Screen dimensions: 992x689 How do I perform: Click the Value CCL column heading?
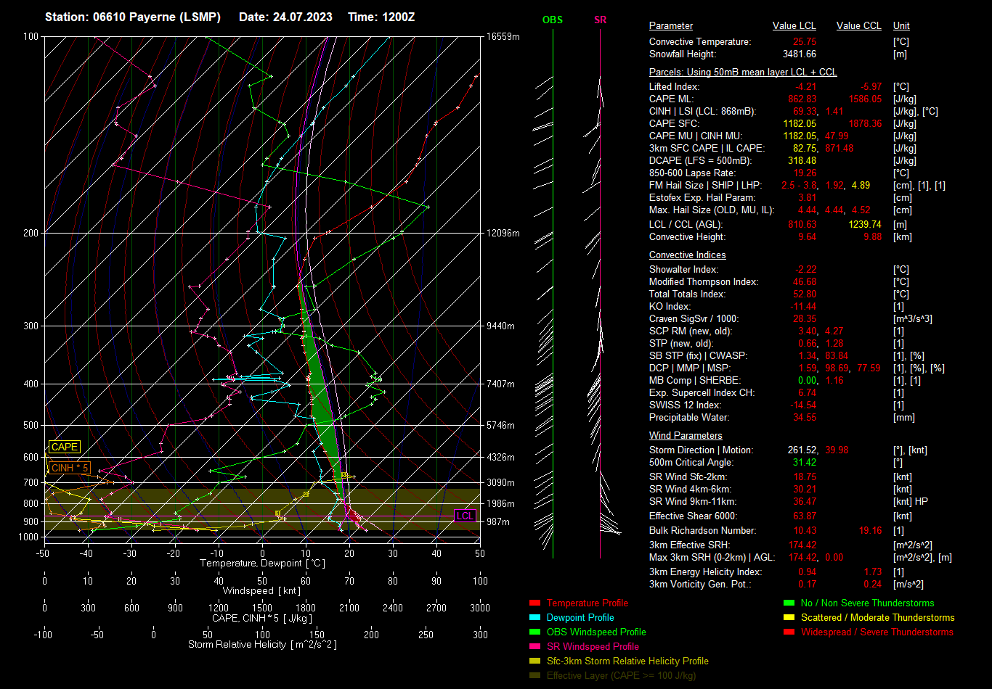coord(858,26)
